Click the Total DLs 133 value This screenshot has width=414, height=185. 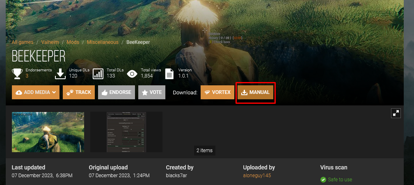(111, 76)
